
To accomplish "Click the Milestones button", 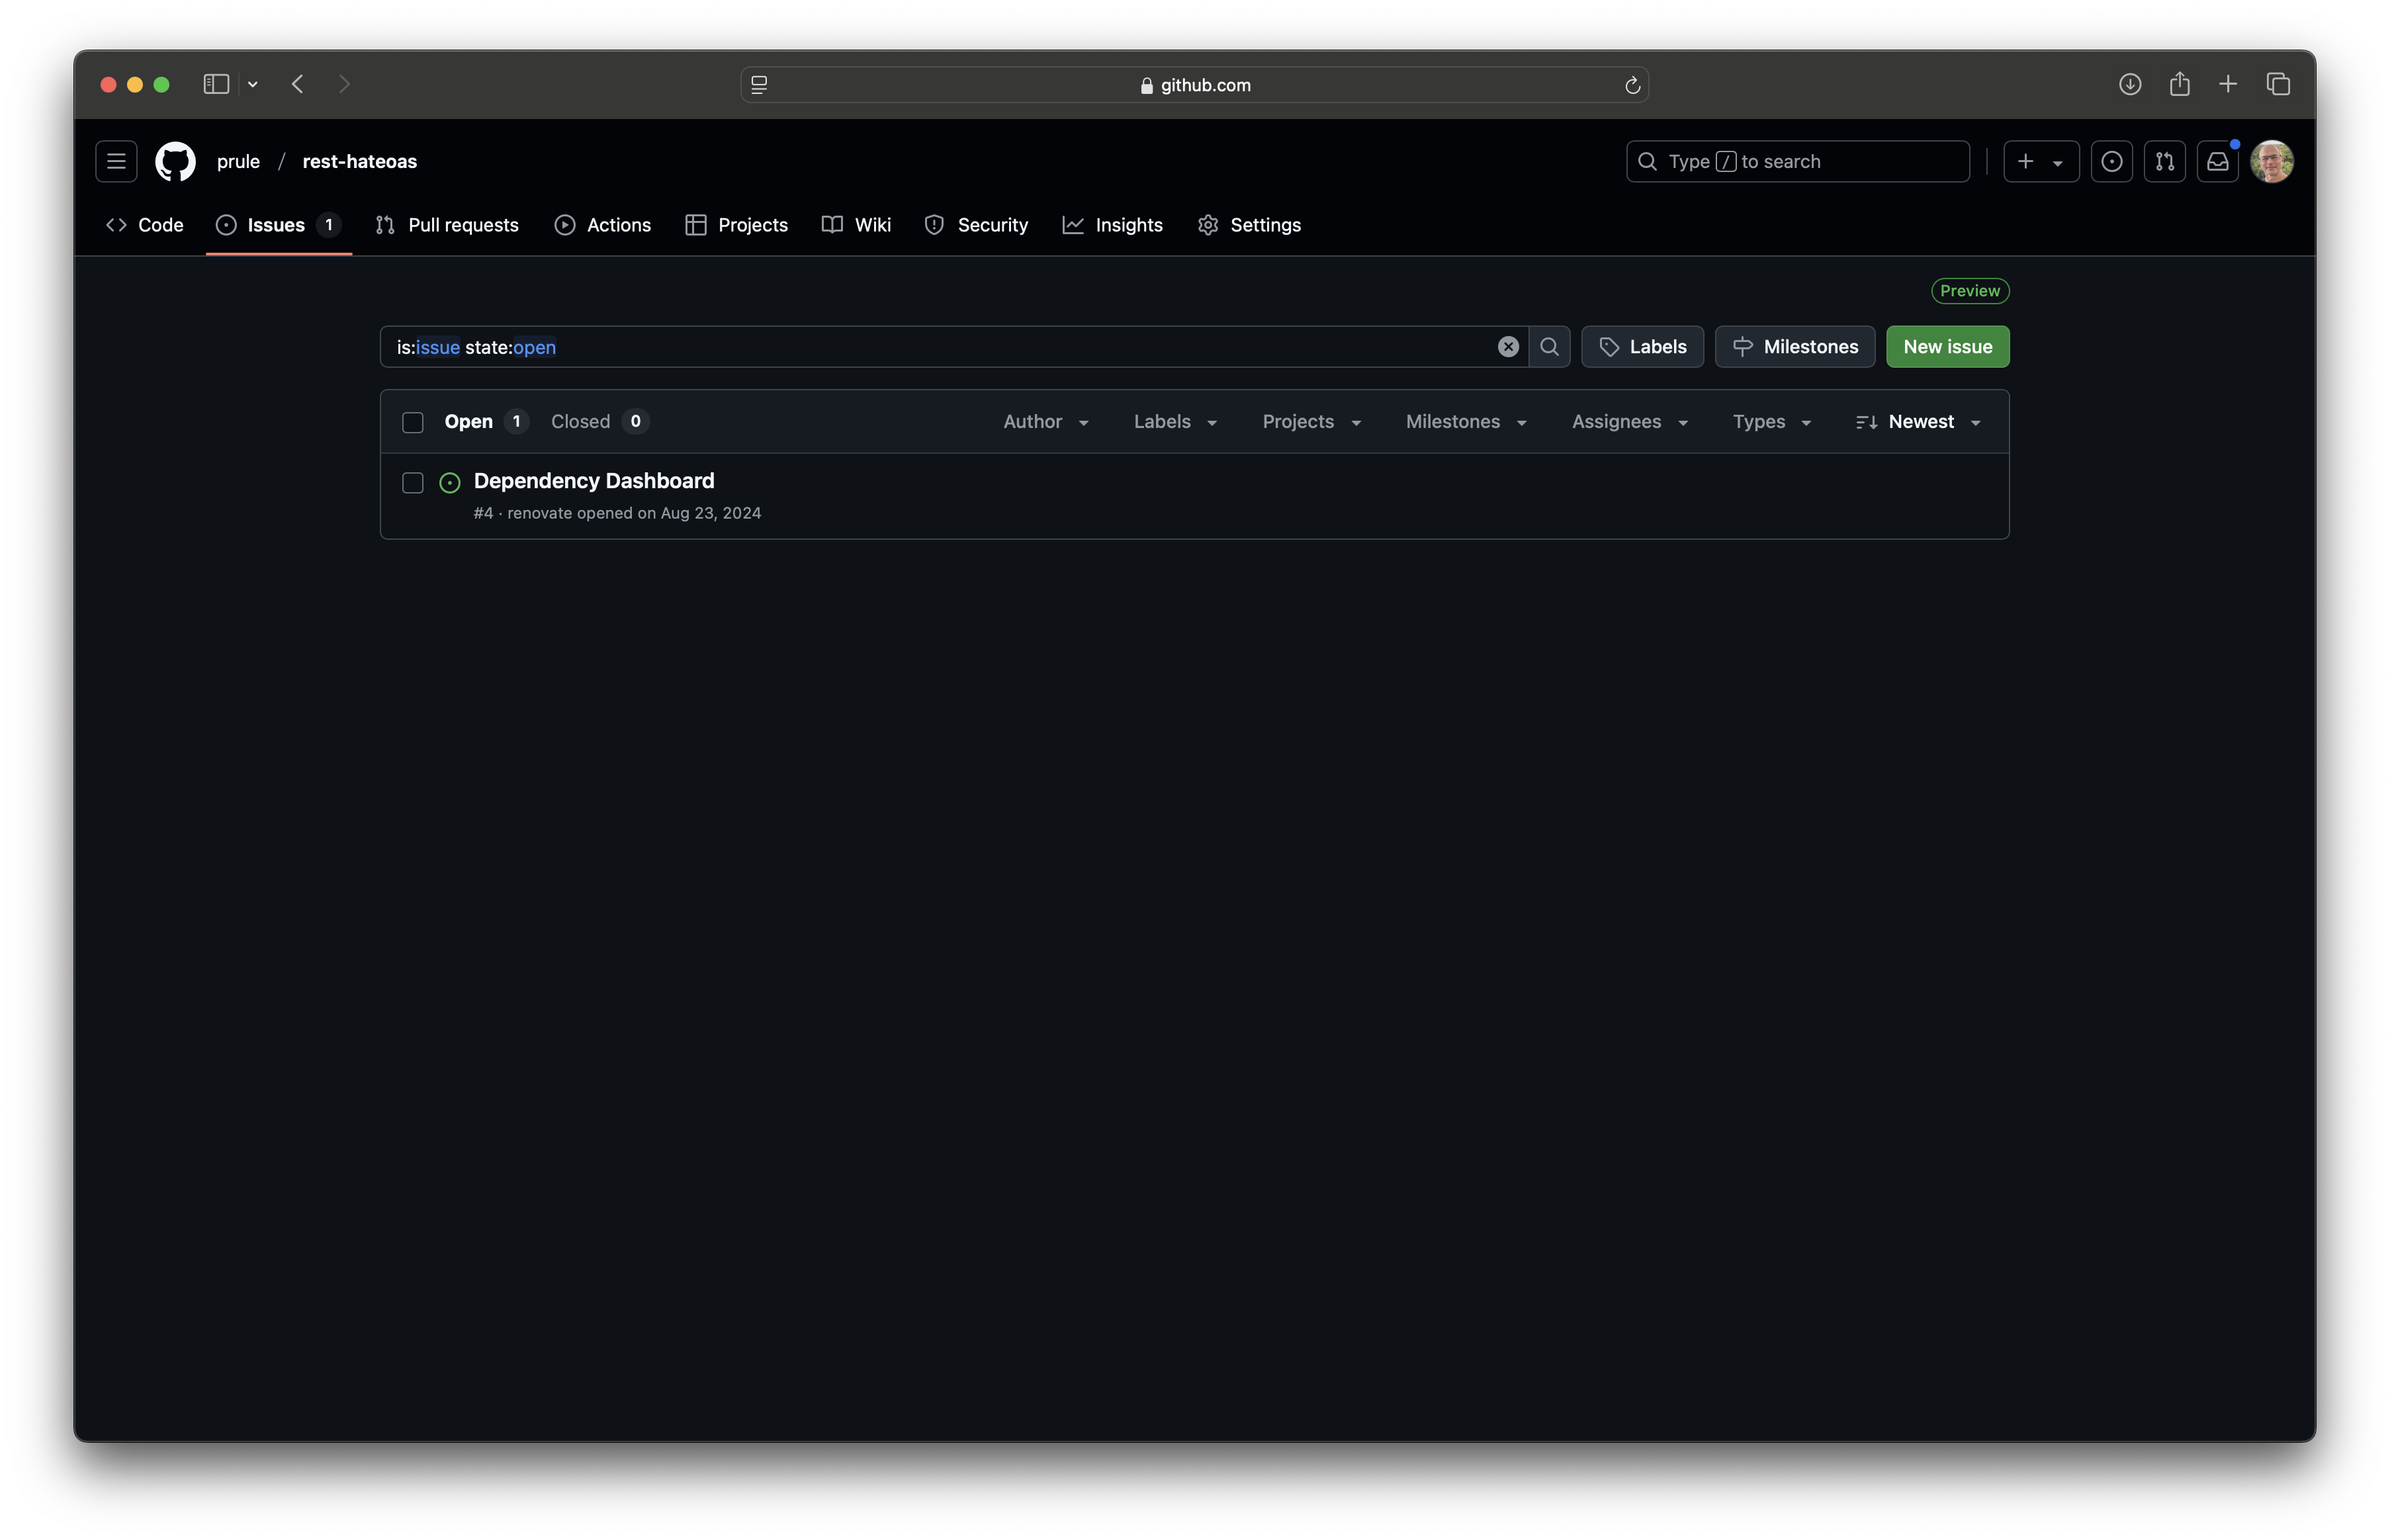I will point(1794,346).
